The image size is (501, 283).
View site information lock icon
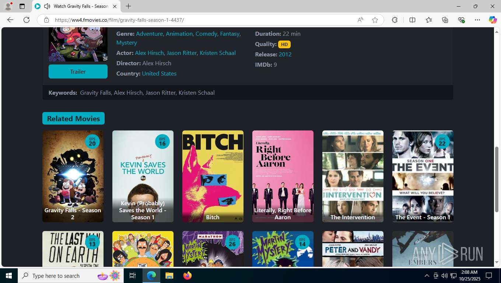(x=46, y=20)
